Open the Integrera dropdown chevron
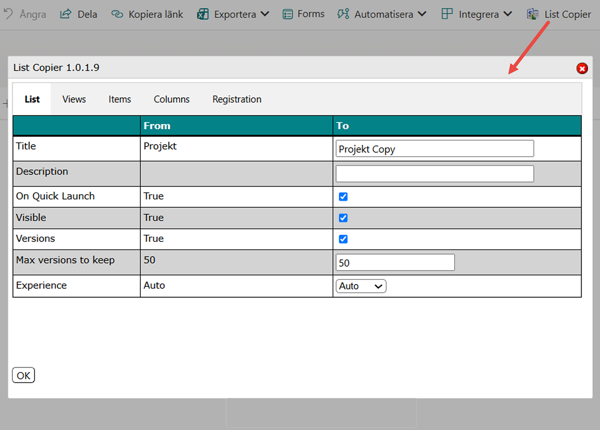 [x=507, y=14]
